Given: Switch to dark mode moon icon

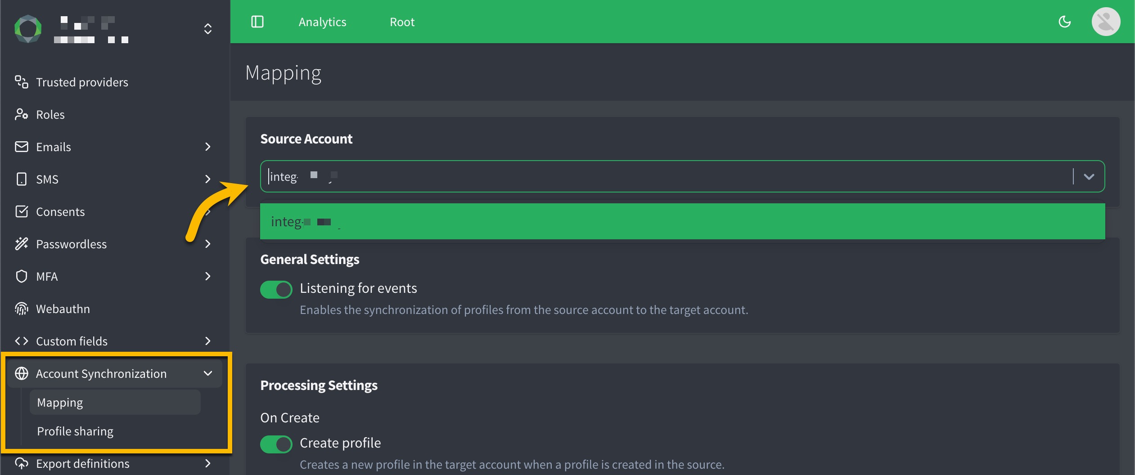Looking at the screenshot, I should (x=1064, y=22).
